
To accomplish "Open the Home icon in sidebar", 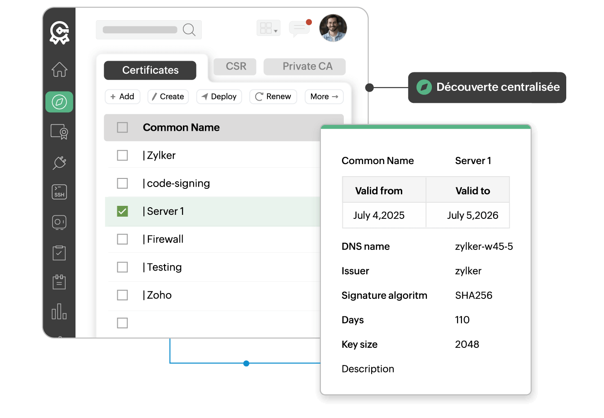I will (59, 70).
